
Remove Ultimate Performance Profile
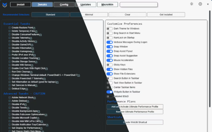tap(135, 112)
